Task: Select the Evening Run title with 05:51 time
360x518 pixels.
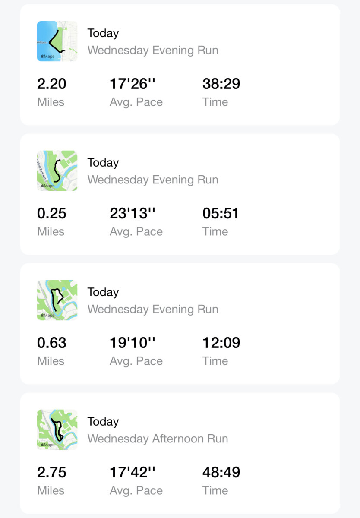Action: point(153,180)
